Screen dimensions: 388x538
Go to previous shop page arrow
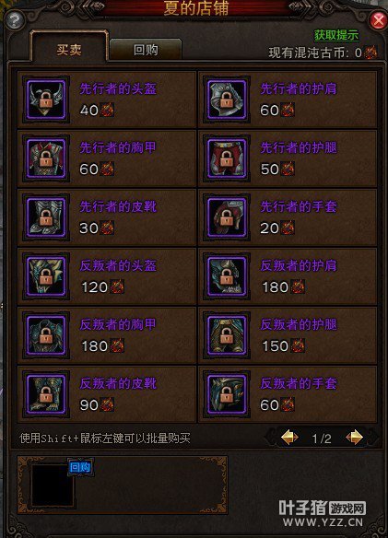pos(289,438)
